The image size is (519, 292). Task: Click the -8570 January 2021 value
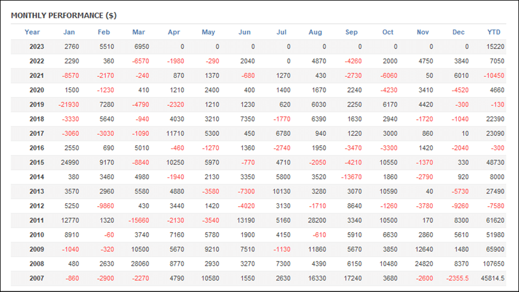point(70,75)
